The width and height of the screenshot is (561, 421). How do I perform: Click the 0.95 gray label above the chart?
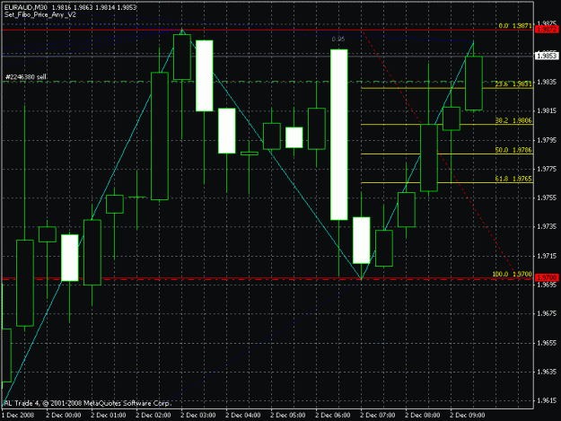click(338, 39)
